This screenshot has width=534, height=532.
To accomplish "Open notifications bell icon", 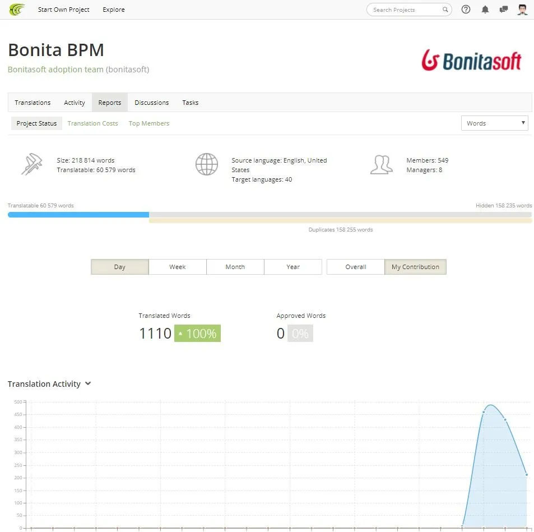I will coord(485,10).
